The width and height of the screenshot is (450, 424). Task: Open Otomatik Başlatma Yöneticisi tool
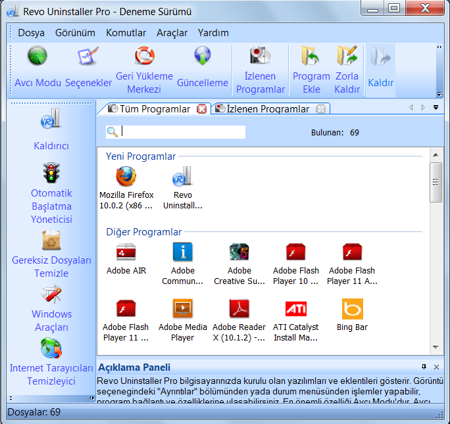[x=51, y=193]
